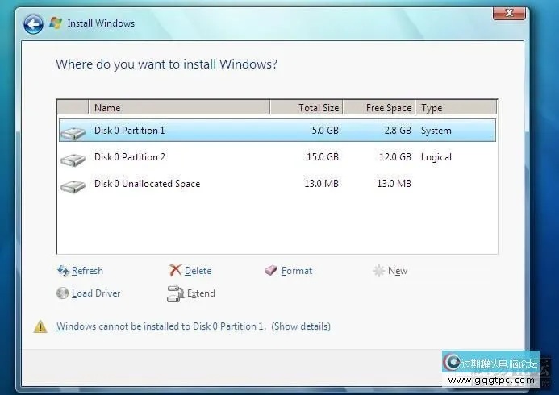Click the New starburst icon
Viewport: 559px width, 395px height.
coord(378,271)
